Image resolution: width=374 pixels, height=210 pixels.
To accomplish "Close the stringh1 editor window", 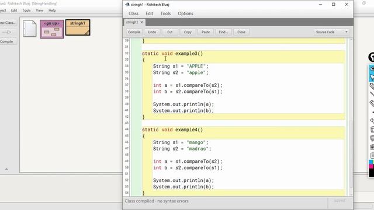I will [347, 4].
